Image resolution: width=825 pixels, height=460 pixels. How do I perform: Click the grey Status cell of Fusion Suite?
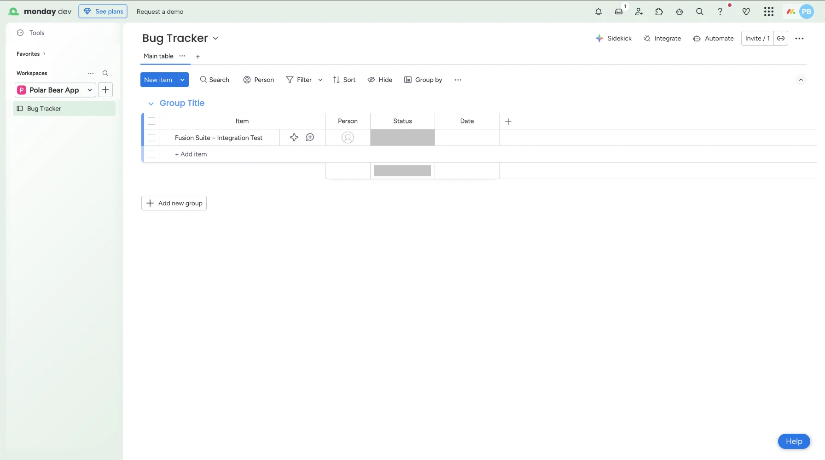pos(402,138)
